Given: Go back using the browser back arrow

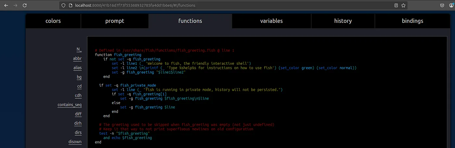Looking at the screenshot, I should coord(6,5).
